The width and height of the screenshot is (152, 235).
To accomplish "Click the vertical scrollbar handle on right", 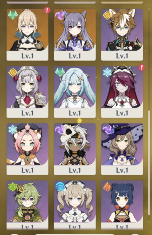I will click(149, 163).
